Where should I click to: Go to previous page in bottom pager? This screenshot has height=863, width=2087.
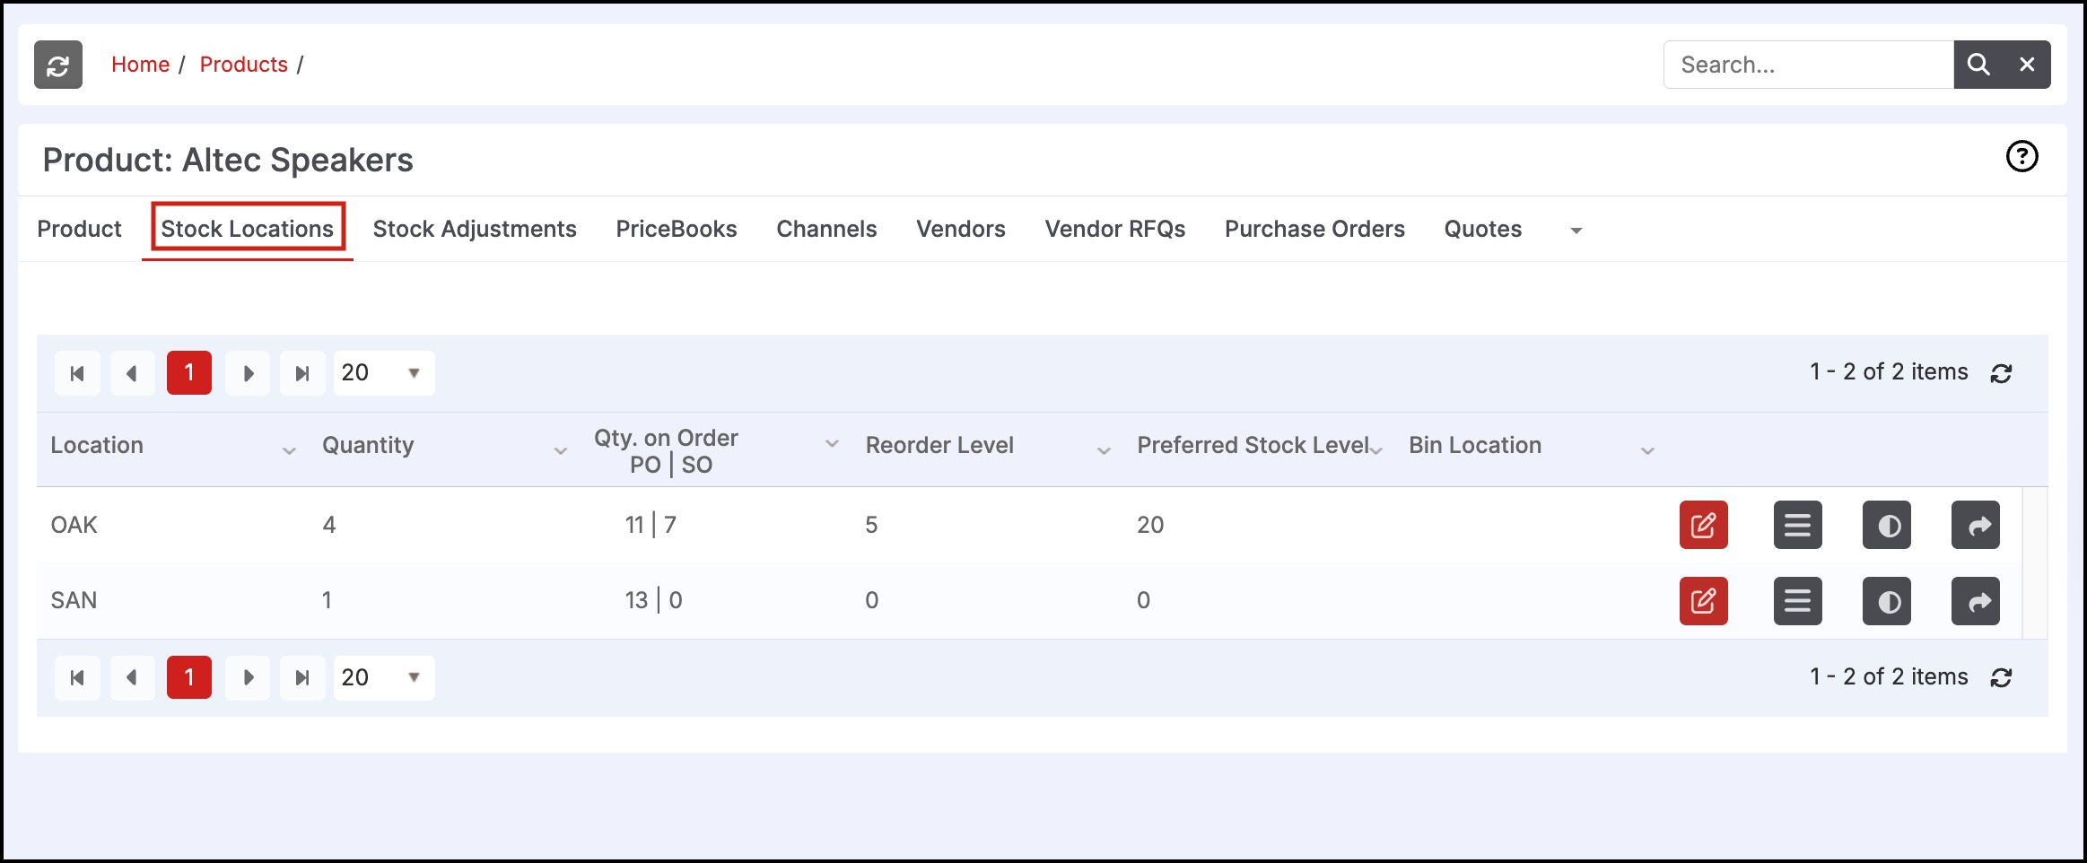click(133, 677)
